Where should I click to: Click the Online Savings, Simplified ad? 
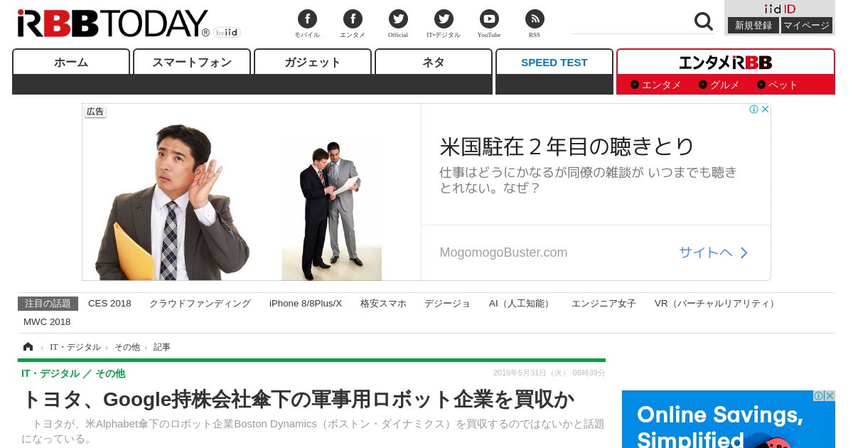tap(729, 419)
